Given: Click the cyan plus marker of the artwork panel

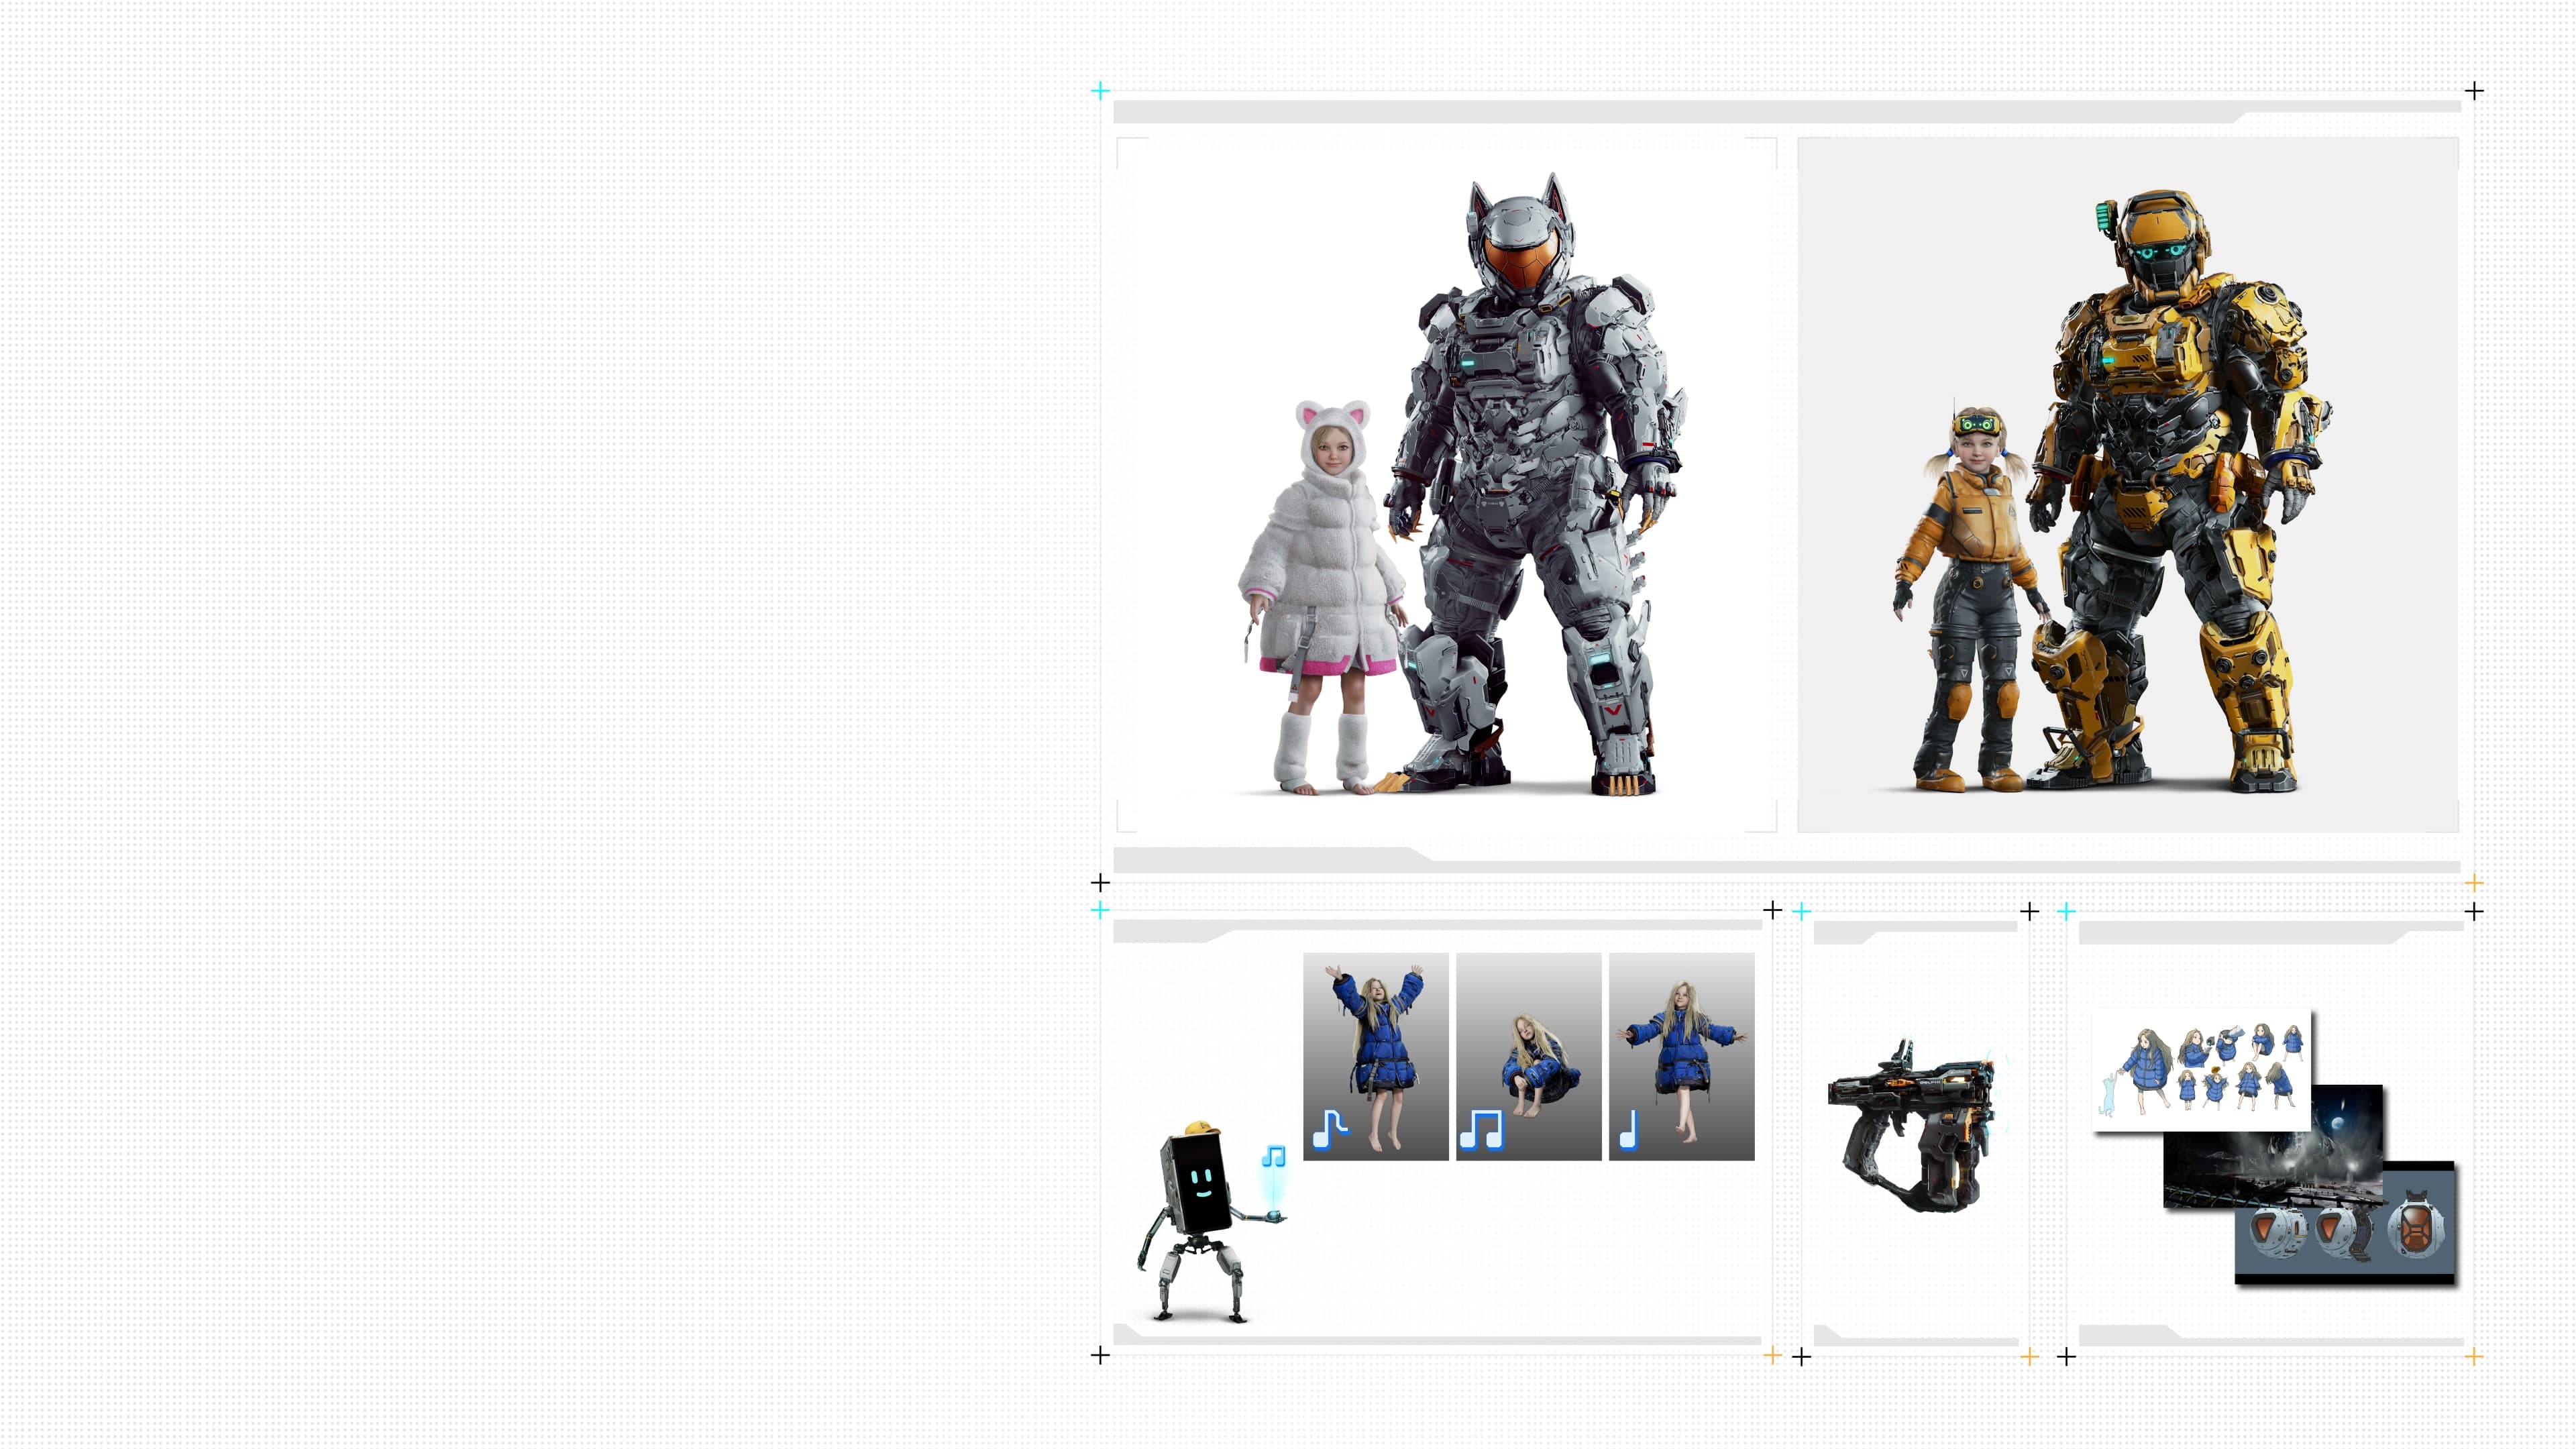Looking at the screenshot, I should click(x=2067, y=911).
